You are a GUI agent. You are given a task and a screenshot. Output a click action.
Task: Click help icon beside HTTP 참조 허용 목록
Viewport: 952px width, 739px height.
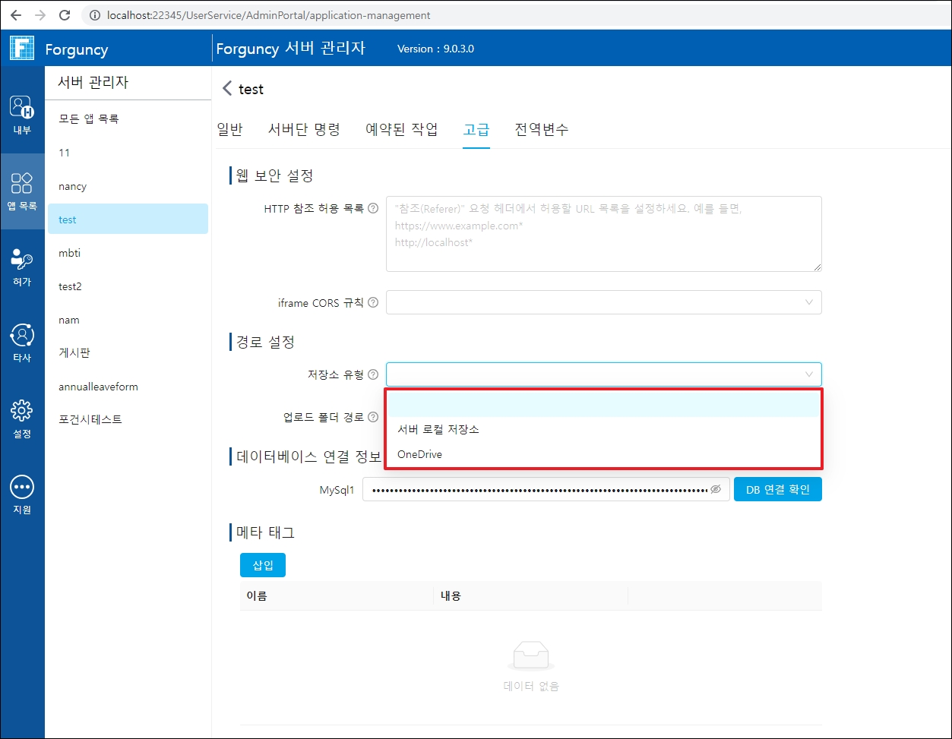373,208
